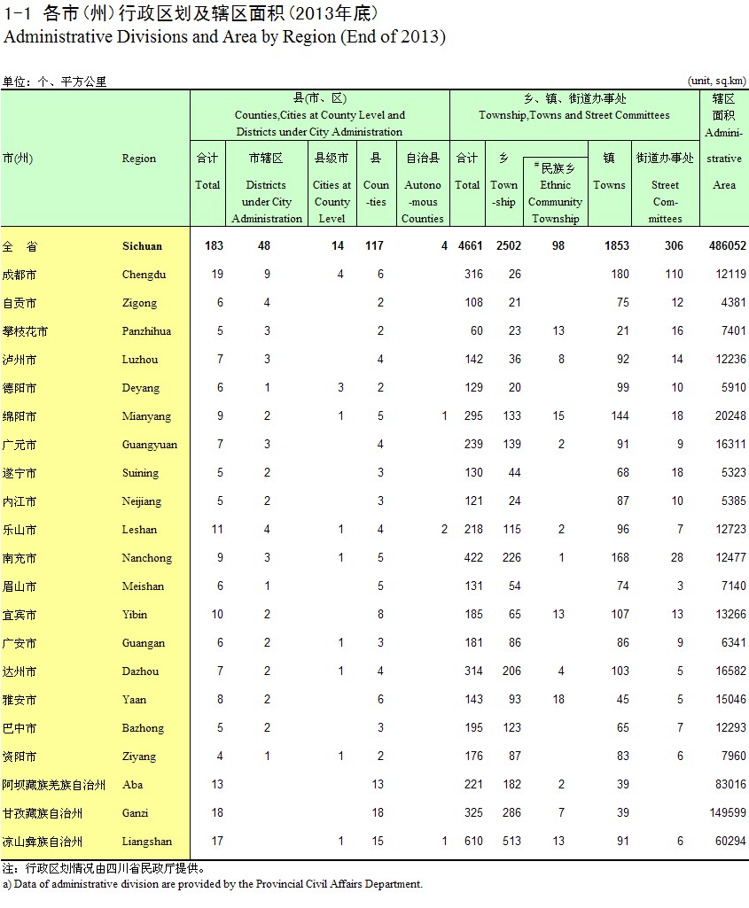Click Chengdu street committees value 110
Image resolution: width=749 pixels, height=908 pixels.
tap(674, 275)
